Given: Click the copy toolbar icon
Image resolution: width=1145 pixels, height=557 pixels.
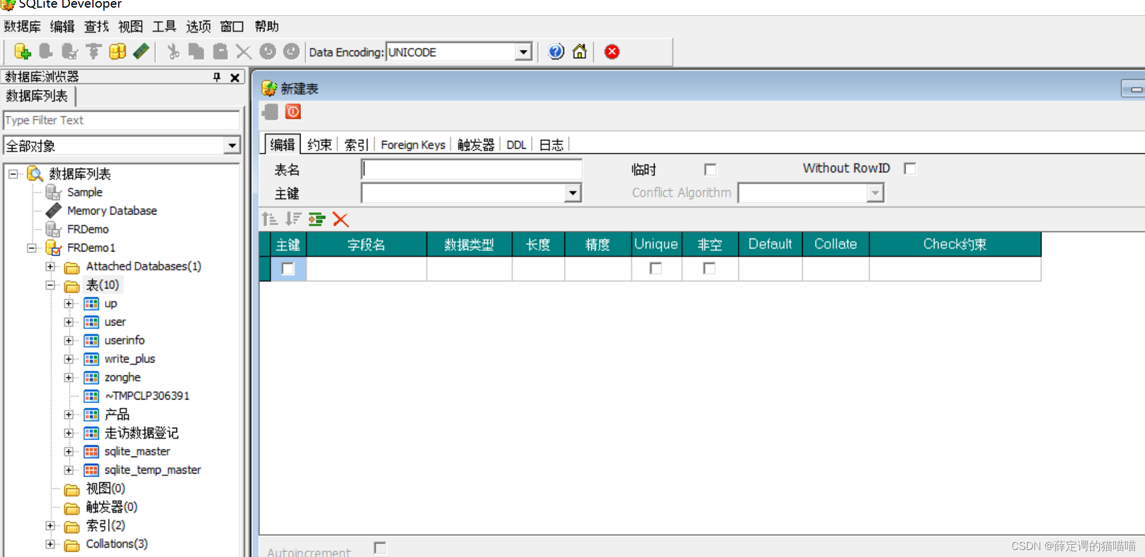Looking at the screenshot, I should point(196,52).
